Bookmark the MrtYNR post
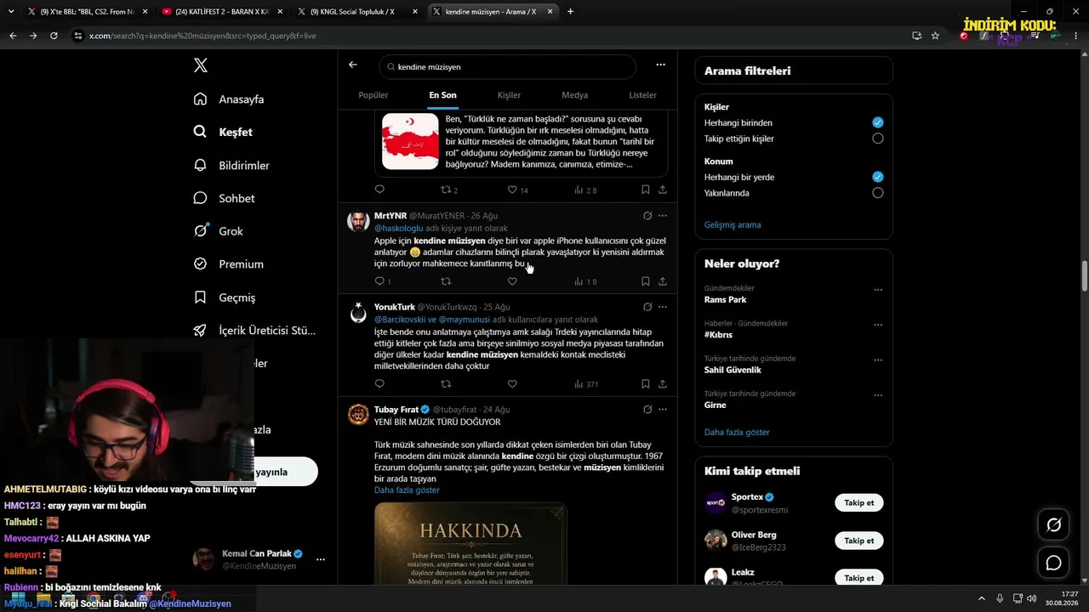Viewport: 1089px width, 612px height. (x=646, y=281)
